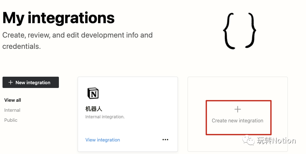Click the Notion logo on the 机器人 card

click(93, 93)
